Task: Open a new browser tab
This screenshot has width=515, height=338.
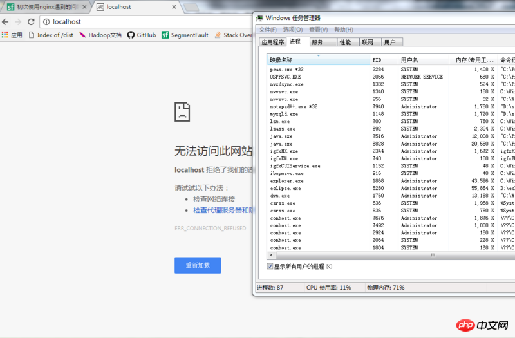Action: point(191,7)
